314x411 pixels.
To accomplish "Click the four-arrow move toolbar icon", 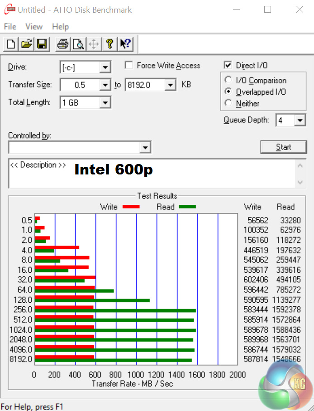I will pos(94,44).
